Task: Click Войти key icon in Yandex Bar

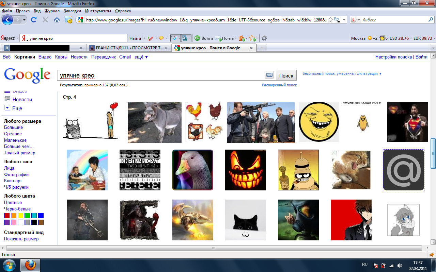Action: point(197,38)
